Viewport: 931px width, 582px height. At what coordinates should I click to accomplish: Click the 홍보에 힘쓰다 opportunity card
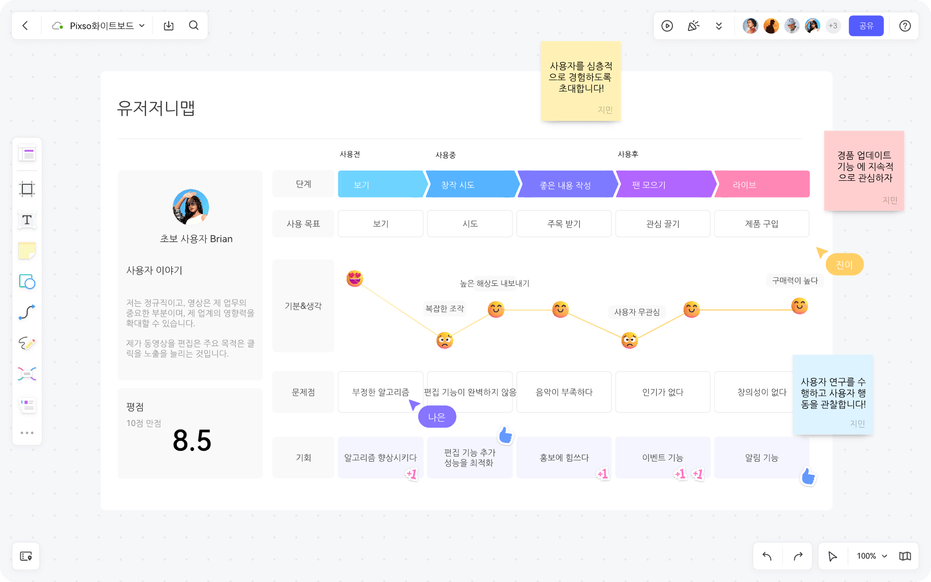click(564, 458)
